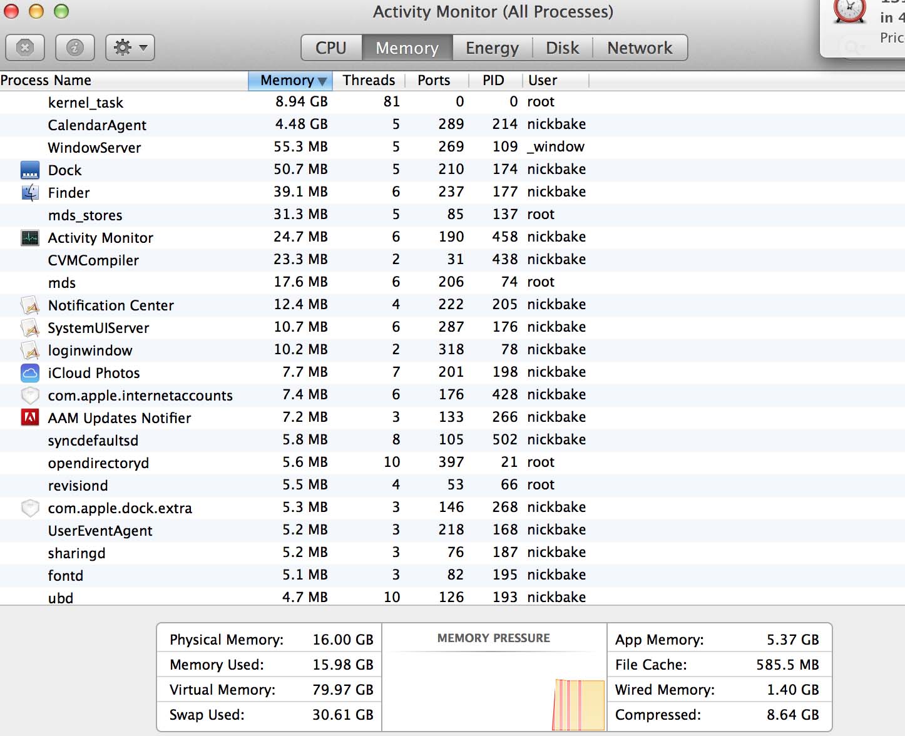This screenshot has width=905, height=736.
Task: Open the process Inspect info button
Action: coord(75,48)
